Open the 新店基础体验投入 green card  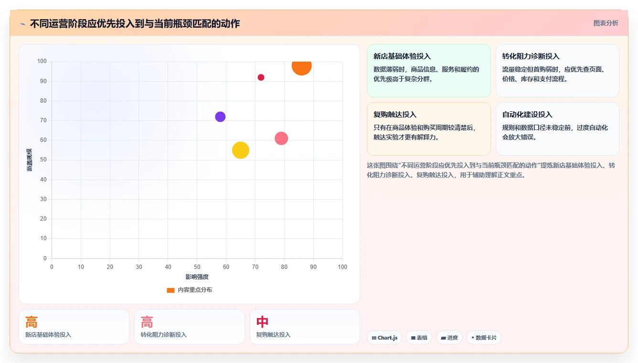428,71
